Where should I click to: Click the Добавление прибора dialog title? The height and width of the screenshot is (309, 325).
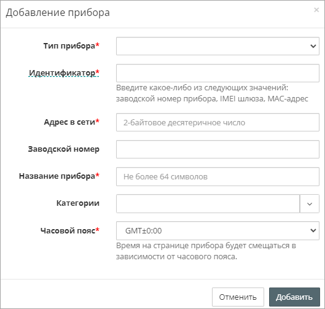coord(58,12)
